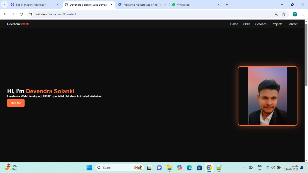Go back to the previous page
Image resolution: width=308 pixels, height=173 pixels.
point(5,14)
